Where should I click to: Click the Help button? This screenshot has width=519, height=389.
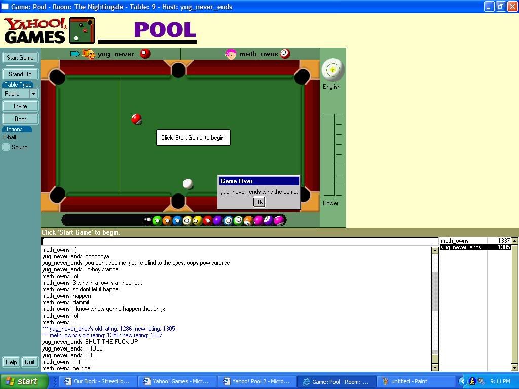[x=11, y=362]
